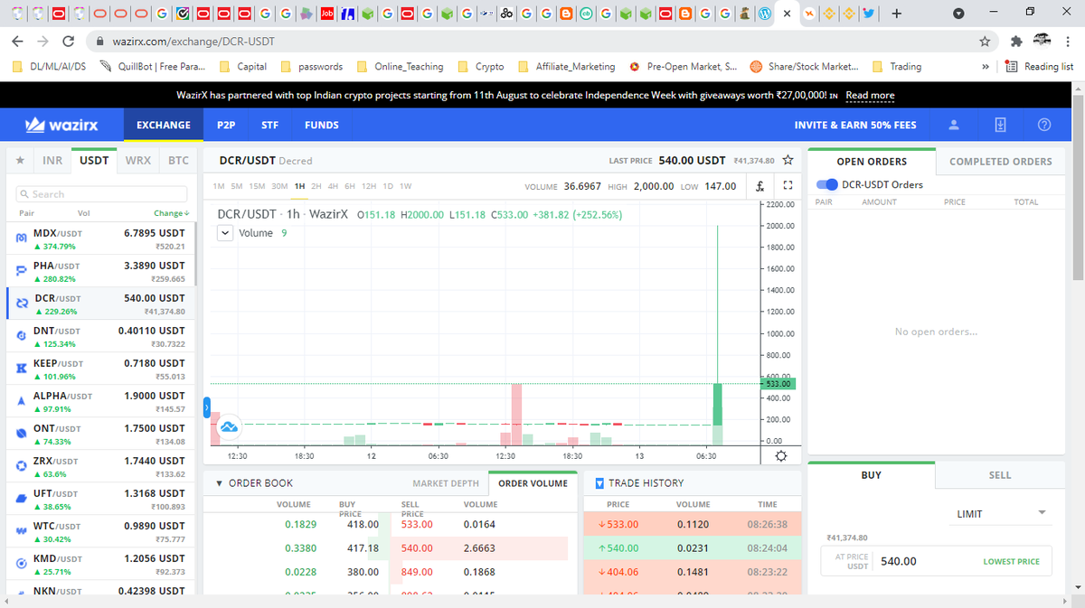The image size is (1085, 608).
Task: Sort market list by Change column
Action: (171, 213)
